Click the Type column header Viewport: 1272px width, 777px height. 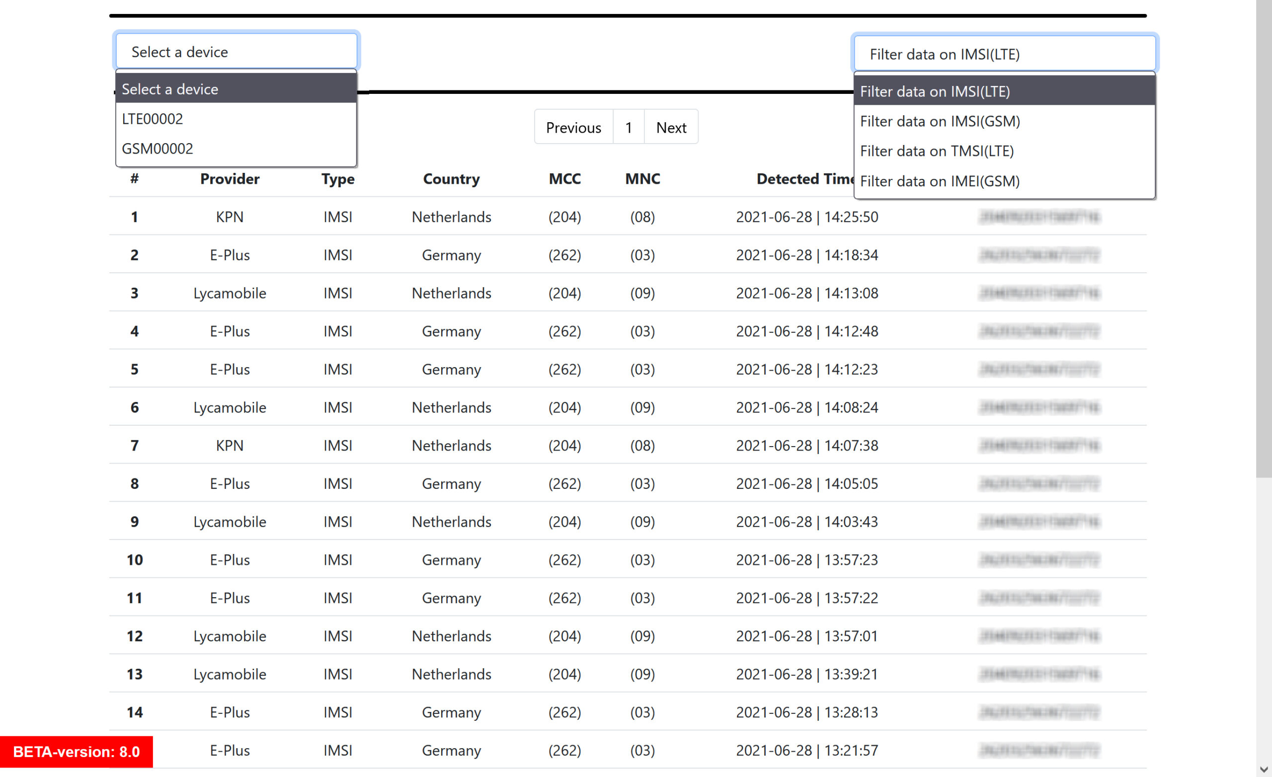click(x=338, y=179)
